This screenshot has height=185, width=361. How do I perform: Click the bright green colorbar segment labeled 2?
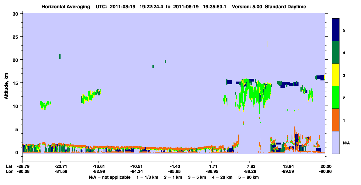[x=336, y=97]
